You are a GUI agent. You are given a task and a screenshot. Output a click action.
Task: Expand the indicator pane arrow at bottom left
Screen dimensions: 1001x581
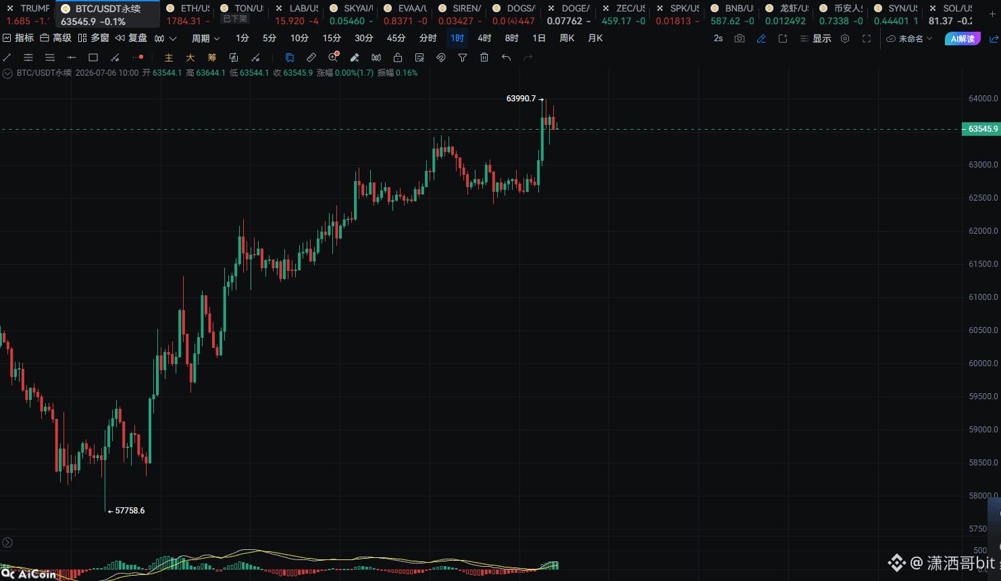pos(7,542)
